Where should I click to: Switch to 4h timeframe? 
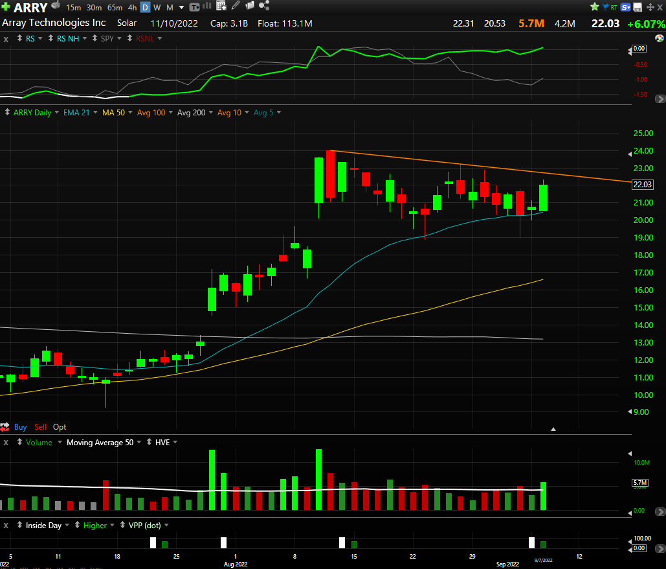[x=132, y=8]
